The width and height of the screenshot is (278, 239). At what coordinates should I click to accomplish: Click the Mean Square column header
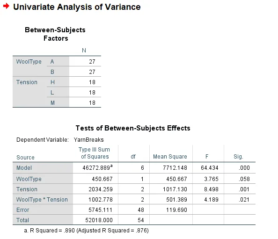(170, 156)
